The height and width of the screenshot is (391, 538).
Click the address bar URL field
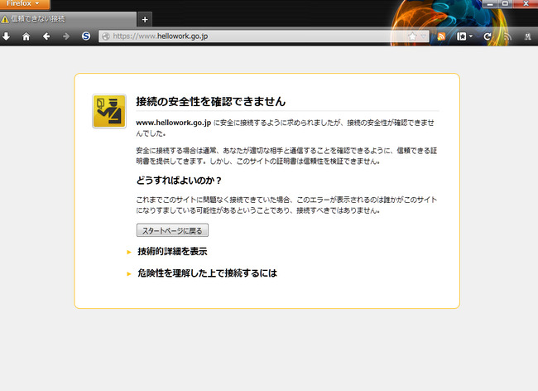point(248,36)
